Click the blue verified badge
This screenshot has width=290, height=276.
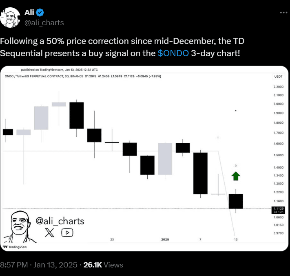(x=41, y=13)
